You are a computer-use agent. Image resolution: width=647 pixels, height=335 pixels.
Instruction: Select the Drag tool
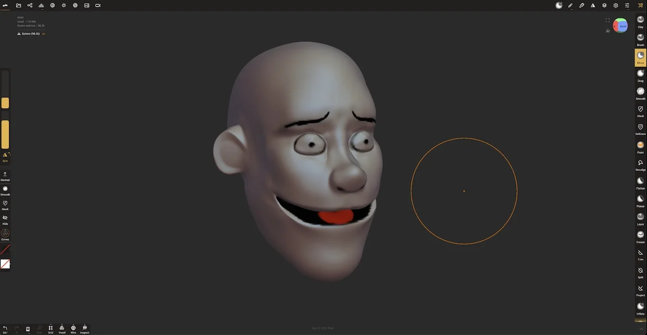tap(640, 76)
